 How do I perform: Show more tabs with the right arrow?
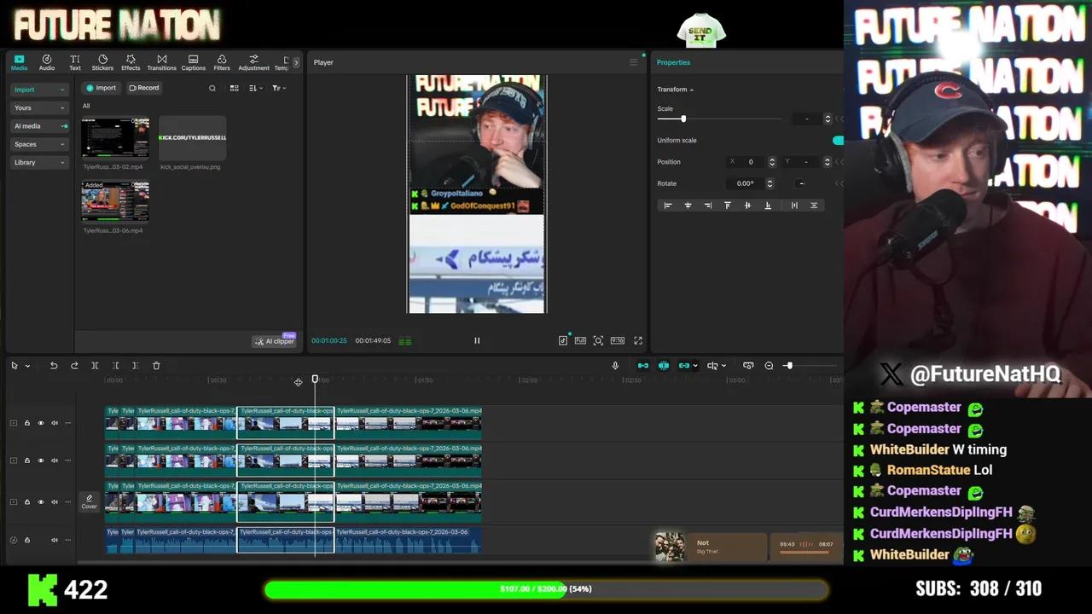(x=296, y=62)
